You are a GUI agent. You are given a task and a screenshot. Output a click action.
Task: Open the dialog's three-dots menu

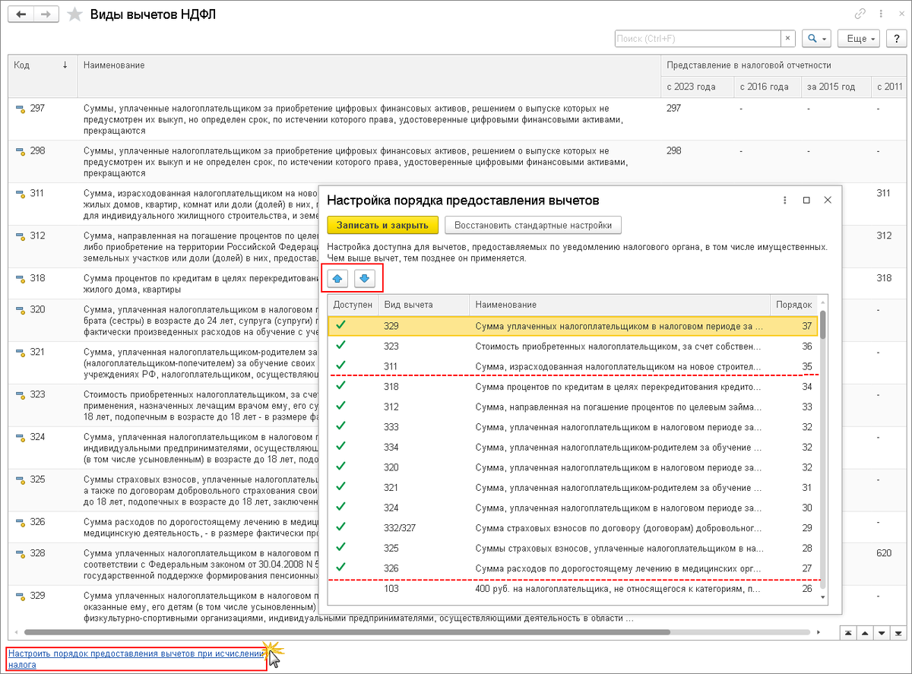(x=785, y=201)
